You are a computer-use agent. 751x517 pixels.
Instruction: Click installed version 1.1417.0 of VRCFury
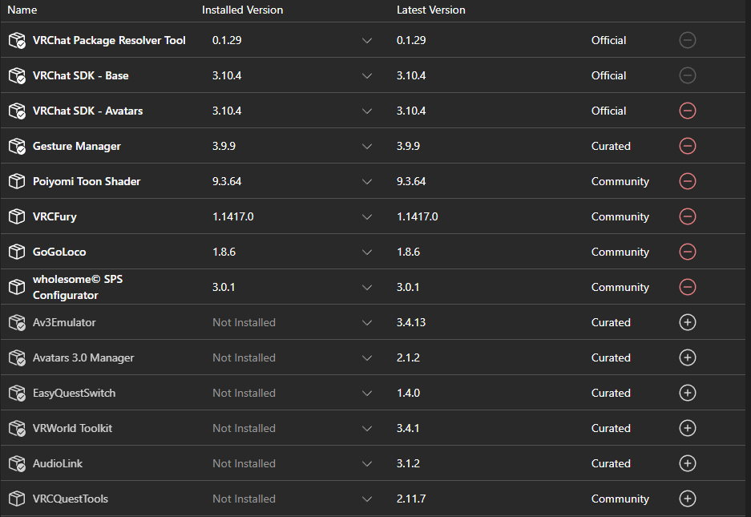(x=232, y=216)
